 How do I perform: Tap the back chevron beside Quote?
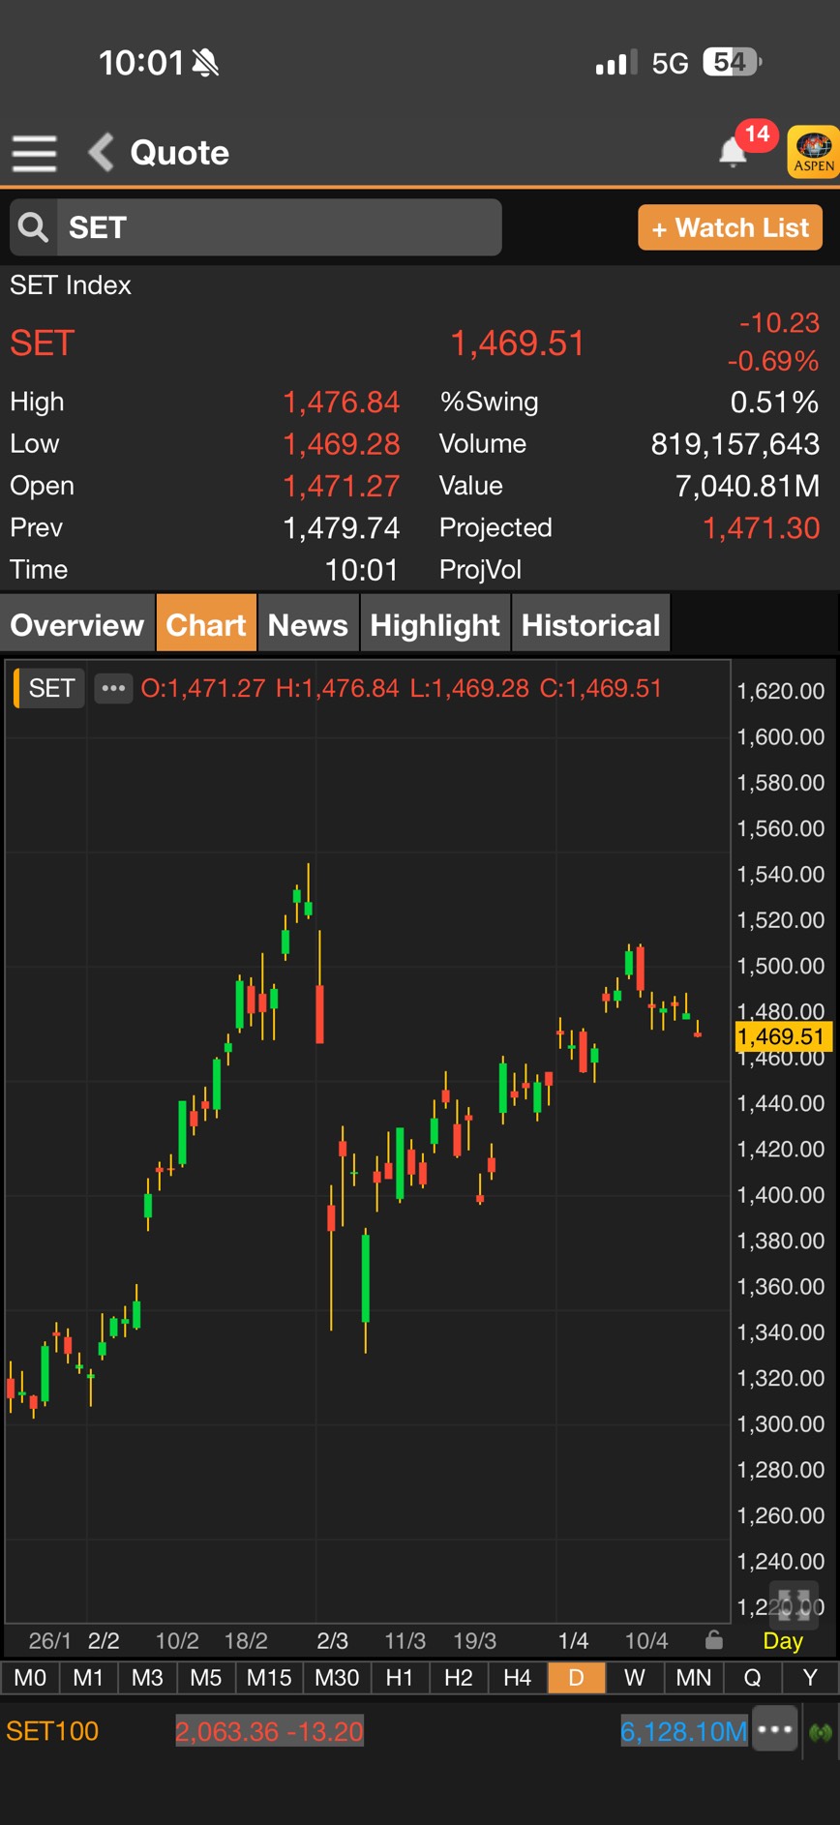pyautogui.click(x=101, y=153)
